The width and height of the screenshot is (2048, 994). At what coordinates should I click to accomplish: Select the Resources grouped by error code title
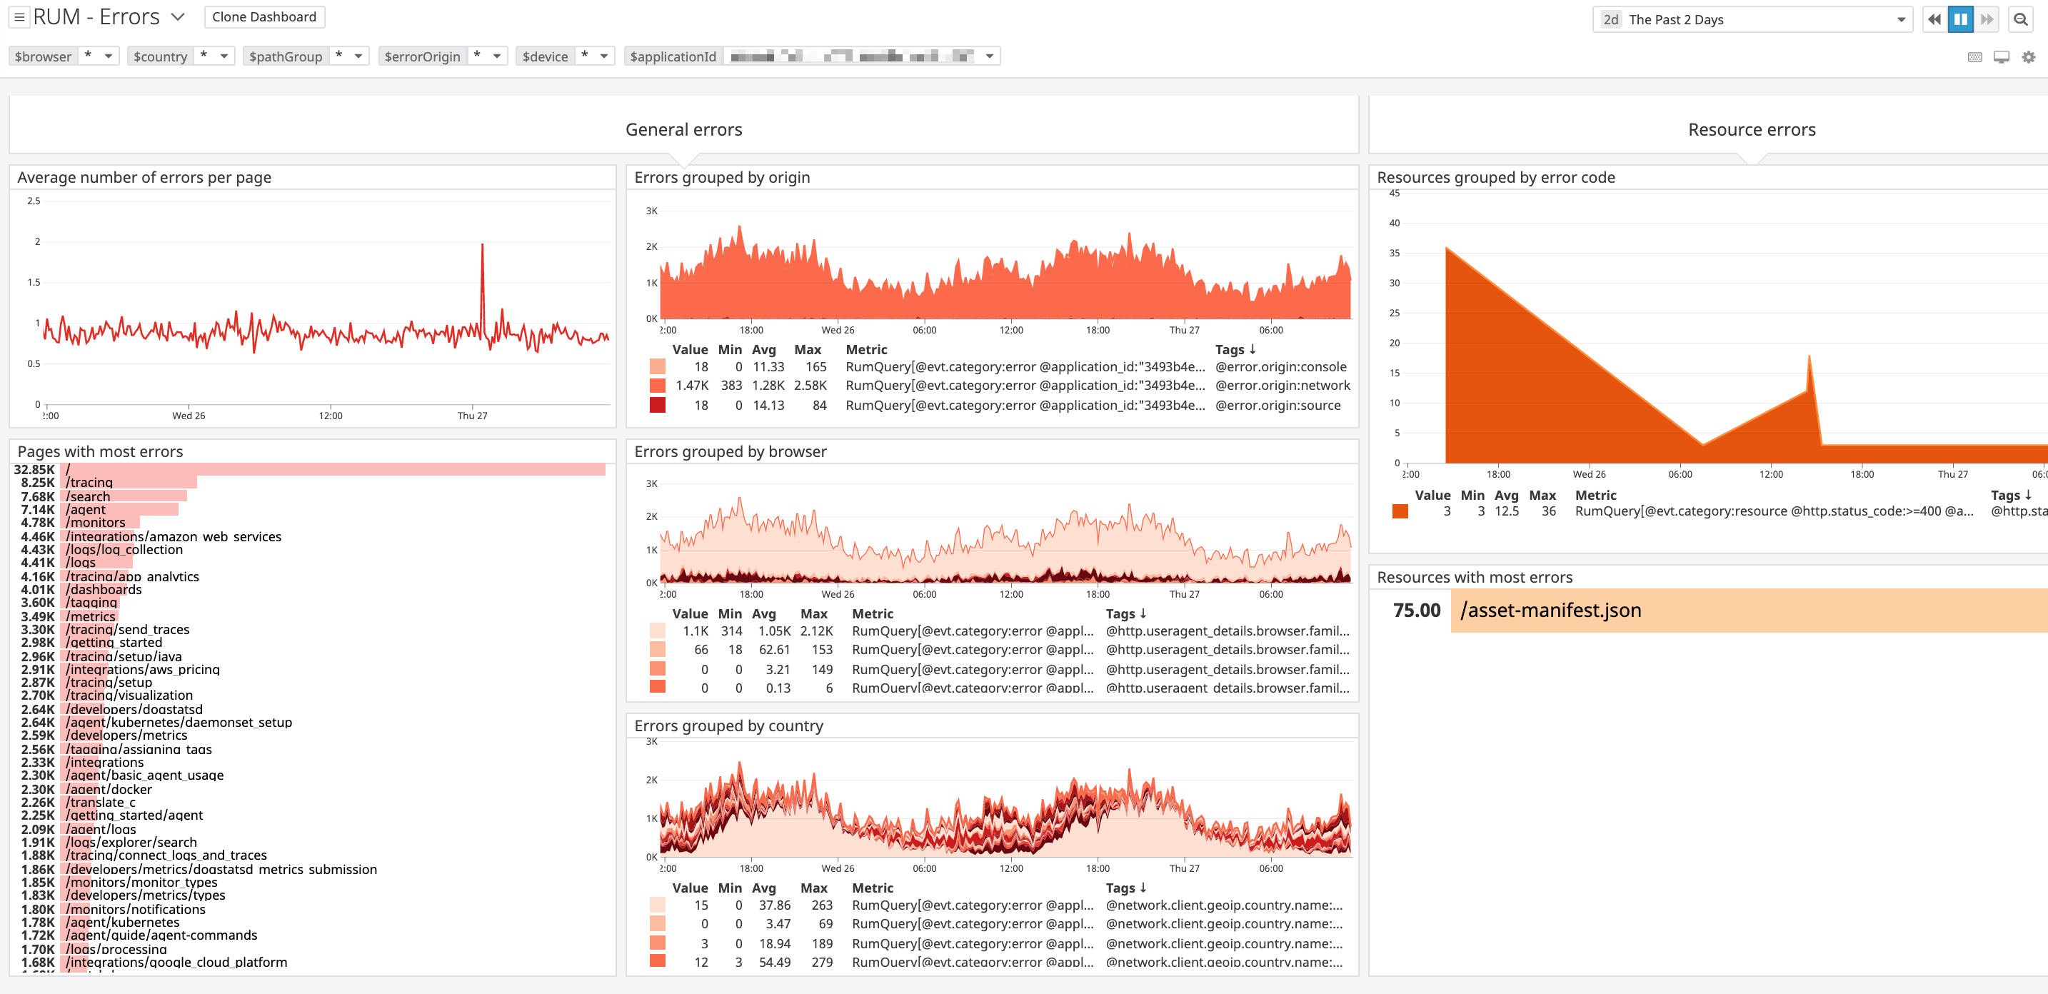(1495, 177)
